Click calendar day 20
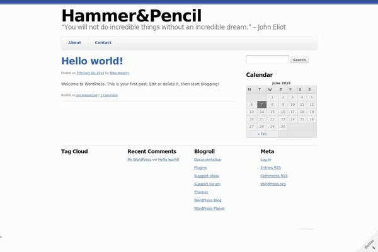This screenshot has width=378, height=252. [x=251, y=119]
